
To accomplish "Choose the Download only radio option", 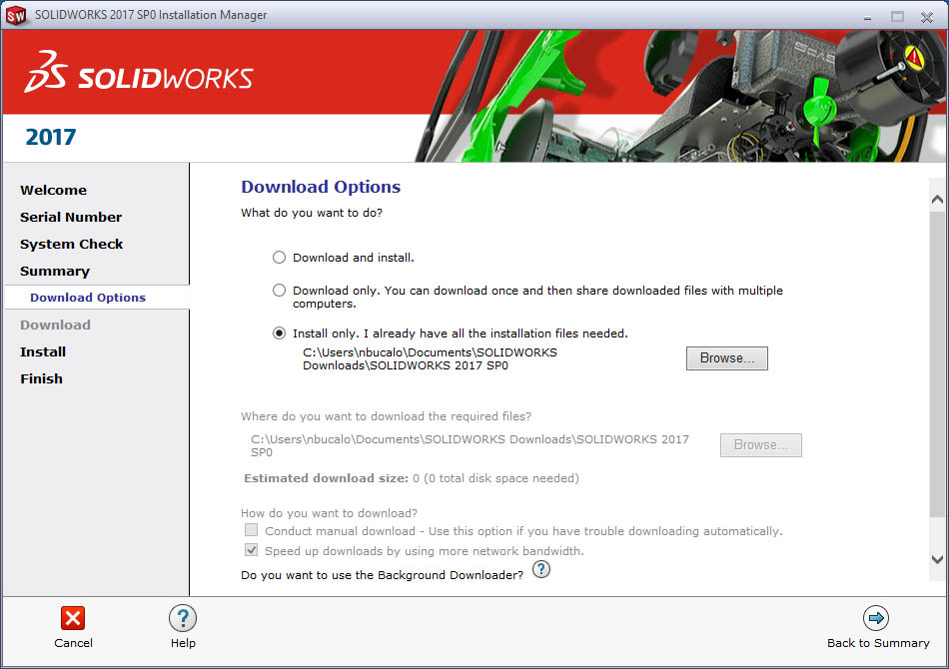I will point(279,291).
